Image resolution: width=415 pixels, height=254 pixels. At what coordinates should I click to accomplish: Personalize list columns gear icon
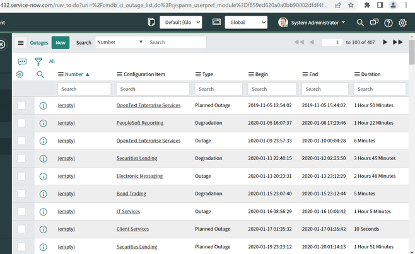[x=20, y=74]
